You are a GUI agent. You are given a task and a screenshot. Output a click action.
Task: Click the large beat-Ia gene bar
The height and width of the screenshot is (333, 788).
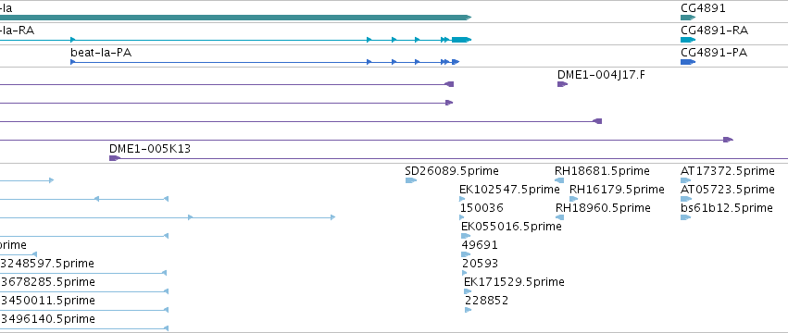click(235, 18)
